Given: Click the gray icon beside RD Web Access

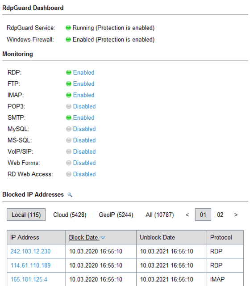Looking at the screenshot, I should (69, 174).
